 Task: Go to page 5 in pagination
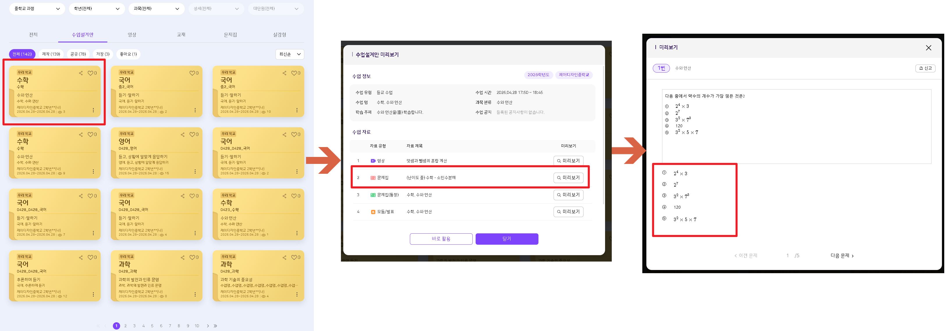(x=152, y=326)
